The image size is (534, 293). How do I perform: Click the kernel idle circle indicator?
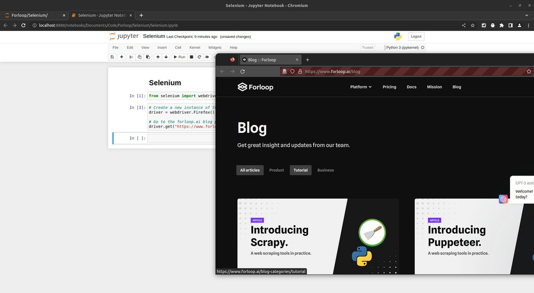click(422, 47)
